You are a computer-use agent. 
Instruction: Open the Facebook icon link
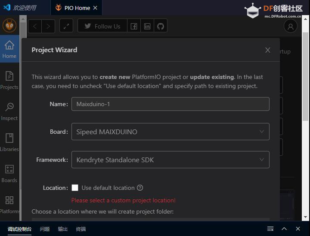pyautogui.click(x=134, y=26)
